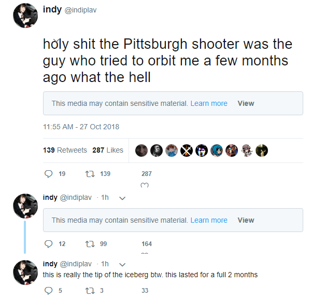Open the 287 Likes list
Image resolution: width=311 pixels, height=299 pixels.
coord(108,150)
